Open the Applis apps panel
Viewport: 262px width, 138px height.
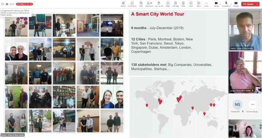[x=199, y=4]
